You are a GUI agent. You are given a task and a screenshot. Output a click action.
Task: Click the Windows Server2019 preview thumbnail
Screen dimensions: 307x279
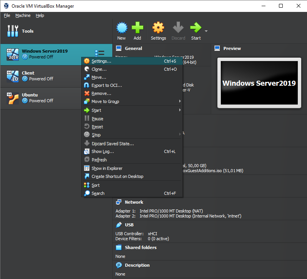coord(259,83)
